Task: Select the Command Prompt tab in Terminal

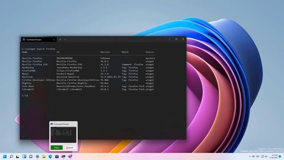Action: point(39,40)
